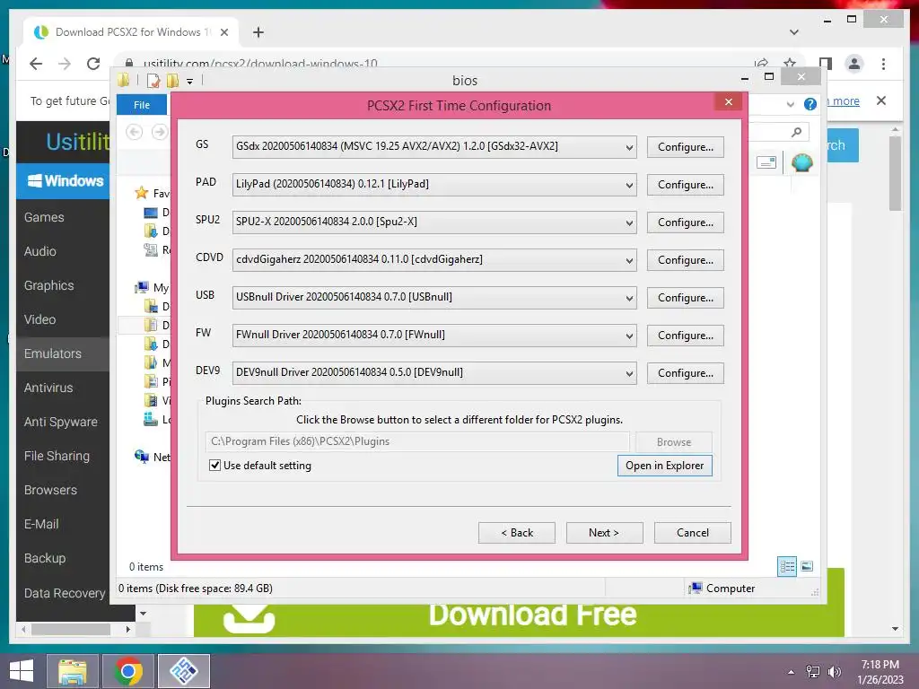
Task: Open Google Chrome from taskbar
Action: tap(128, 671)
